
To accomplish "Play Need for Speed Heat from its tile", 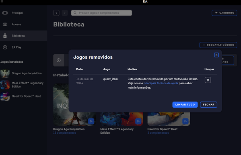I will pos(185,121).
